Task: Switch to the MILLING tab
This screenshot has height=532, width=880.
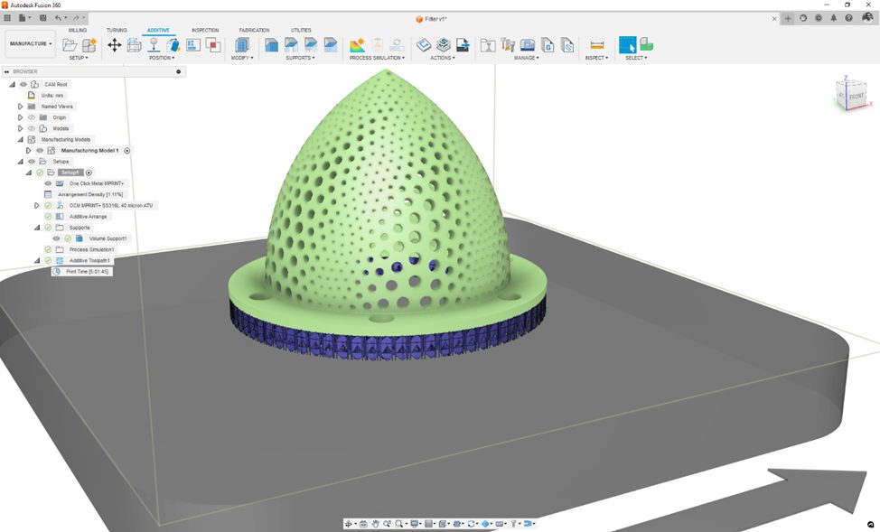Action: point(78,30)
